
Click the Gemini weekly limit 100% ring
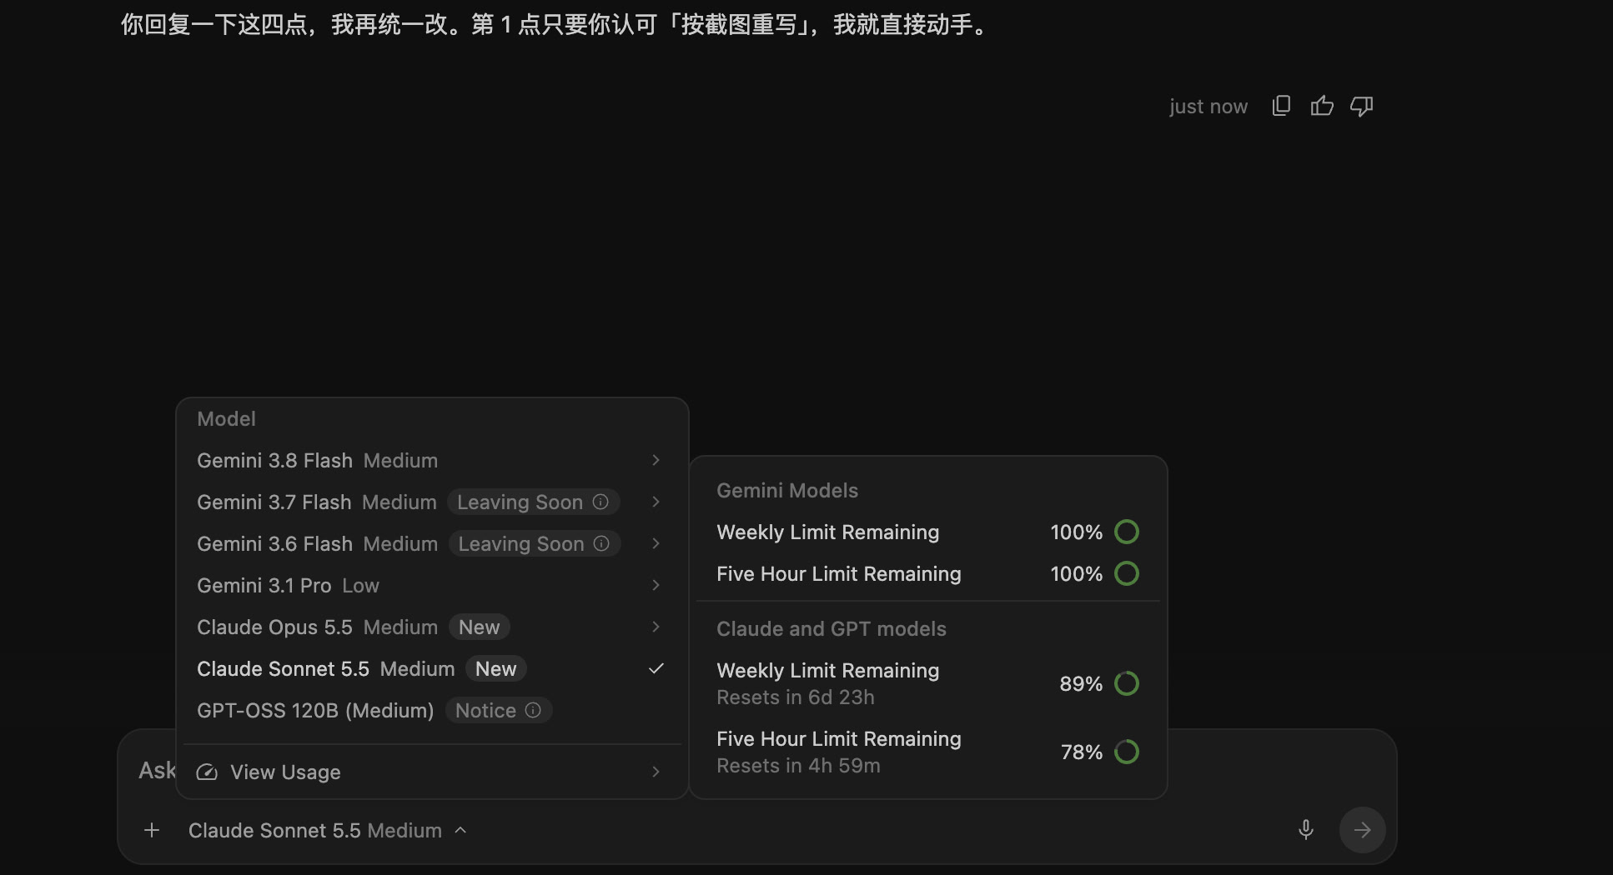tap(1127, 532)
